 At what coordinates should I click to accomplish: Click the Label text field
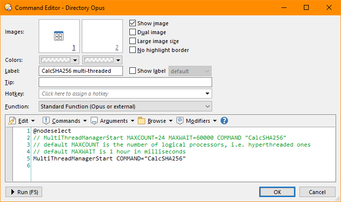(x=81, y=71)
